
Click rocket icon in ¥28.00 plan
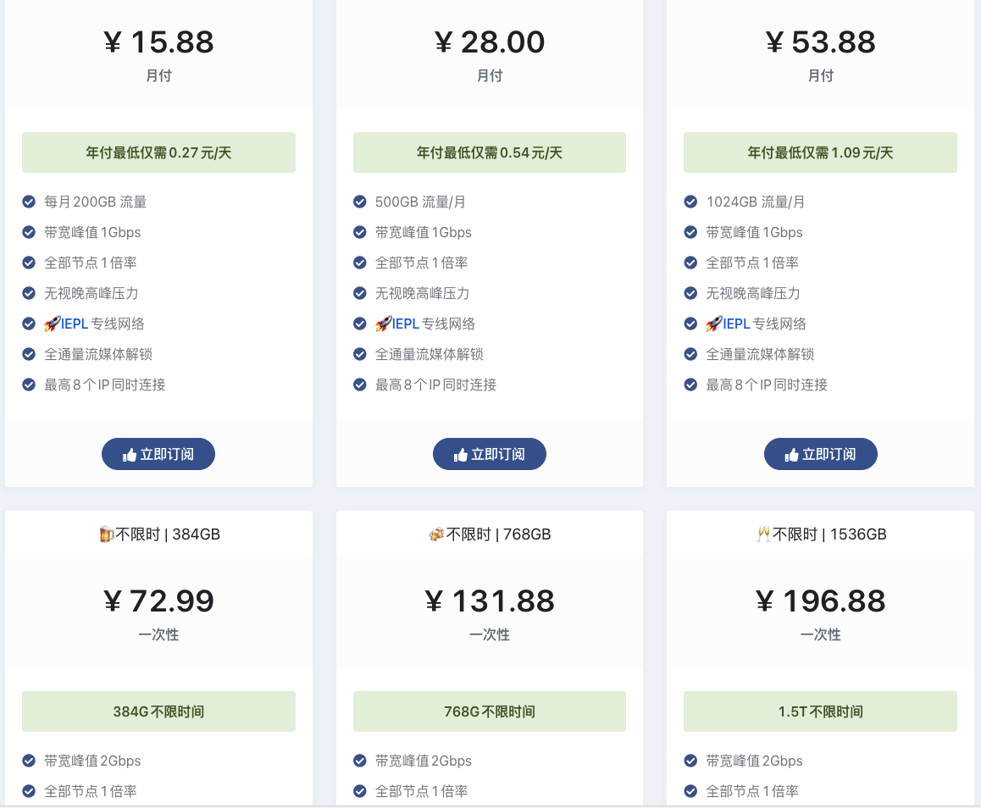coord(383,324)
